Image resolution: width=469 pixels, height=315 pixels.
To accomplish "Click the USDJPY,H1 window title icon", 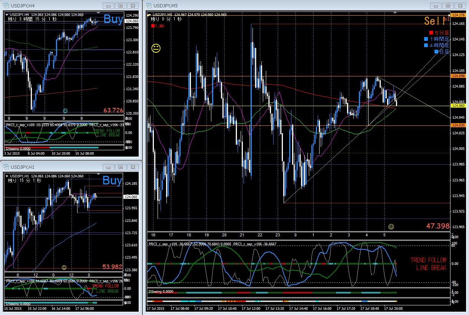I will pyautogui.click(x=6, y=167).
